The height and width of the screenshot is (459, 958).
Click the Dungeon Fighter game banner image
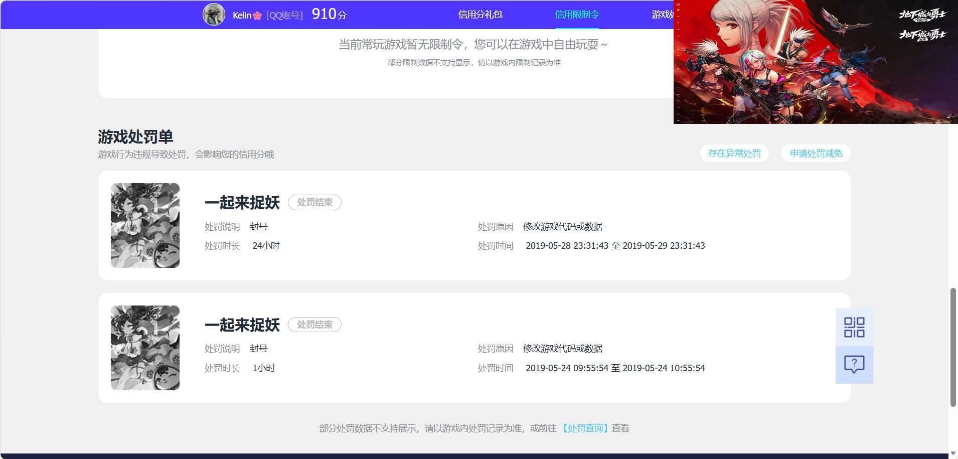[816, 62]
